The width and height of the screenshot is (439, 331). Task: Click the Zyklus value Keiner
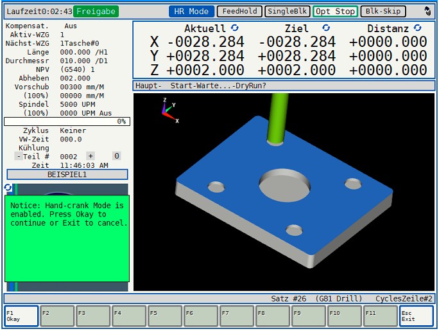pos(73,130)
